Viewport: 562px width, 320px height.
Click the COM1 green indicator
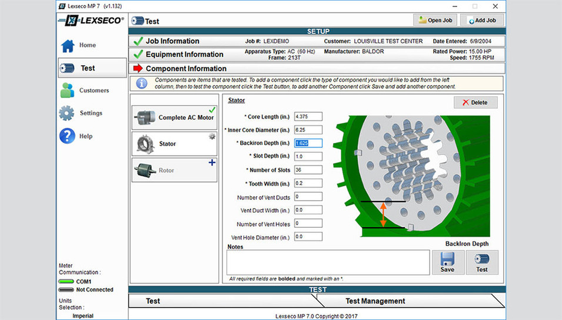[x=66, y=281]
